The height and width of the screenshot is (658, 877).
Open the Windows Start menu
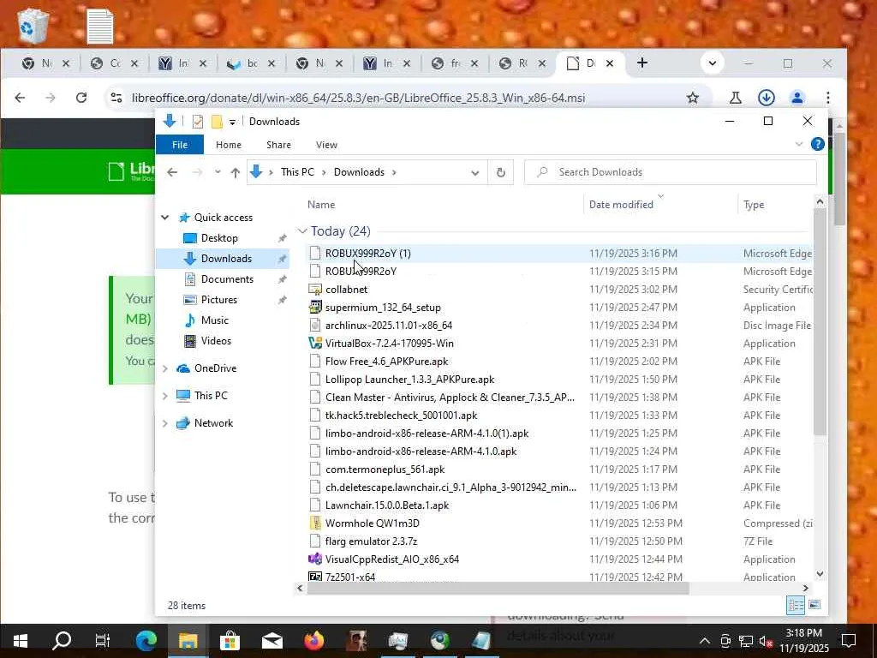pos(21,640)
